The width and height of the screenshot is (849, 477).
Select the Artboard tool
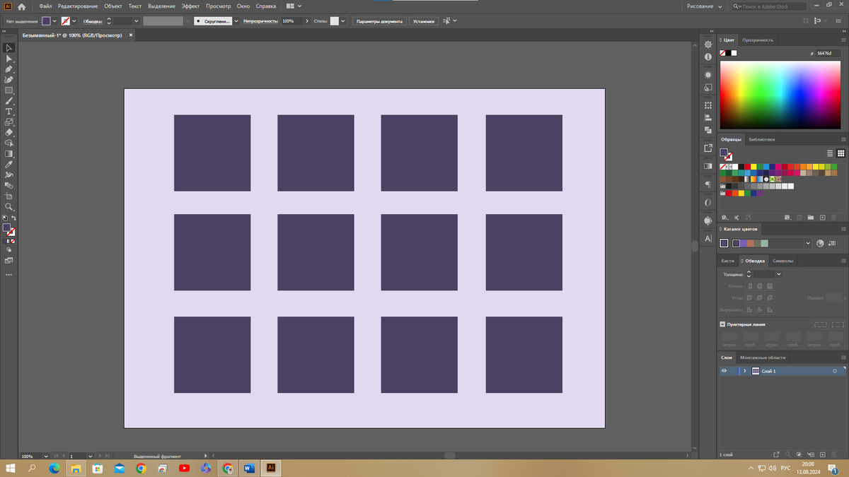point(9,196)
